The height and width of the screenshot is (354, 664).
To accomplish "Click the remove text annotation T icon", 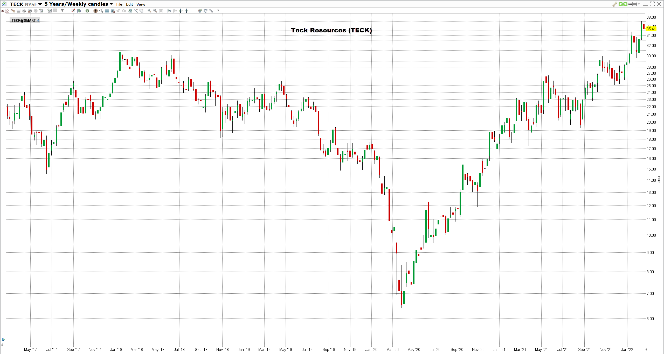I will click(113, 11).
